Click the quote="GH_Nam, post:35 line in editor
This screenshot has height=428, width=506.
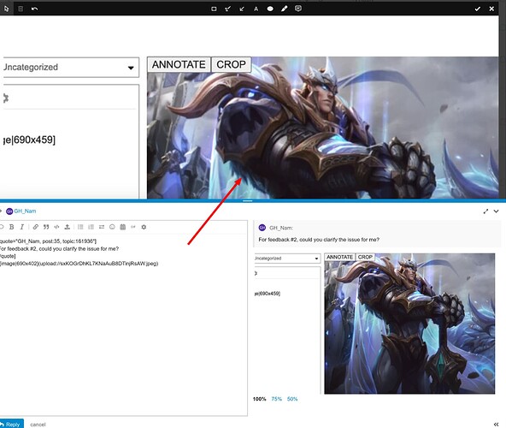point(48,241)
